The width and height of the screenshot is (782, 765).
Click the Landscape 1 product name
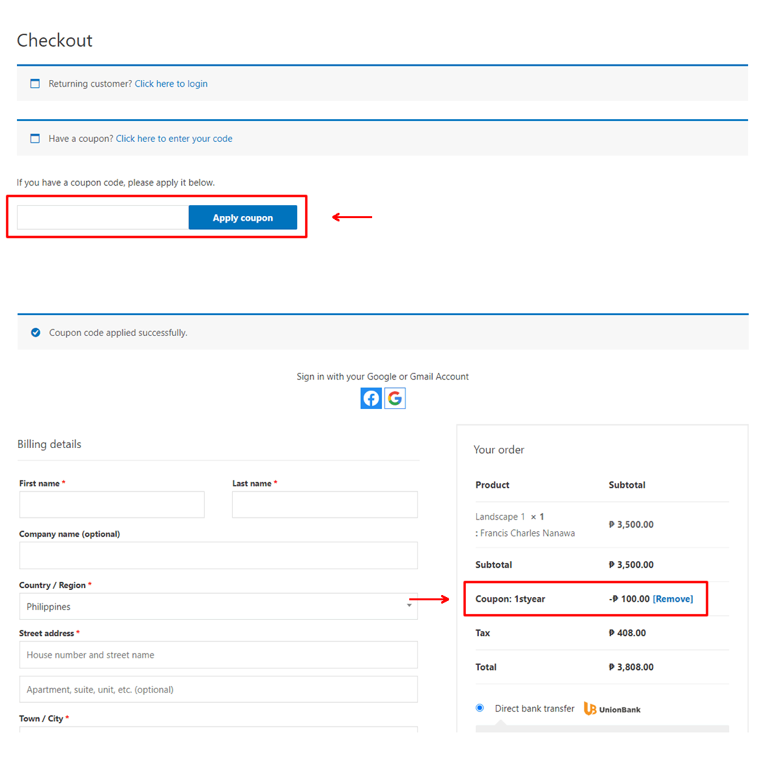pos(500,517)
